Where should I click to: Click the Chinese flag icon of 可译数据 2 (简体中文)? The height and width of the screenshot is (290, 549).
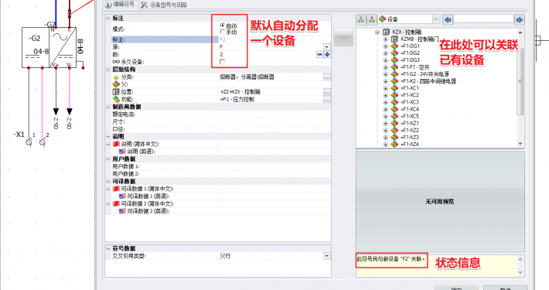(116, 203)
